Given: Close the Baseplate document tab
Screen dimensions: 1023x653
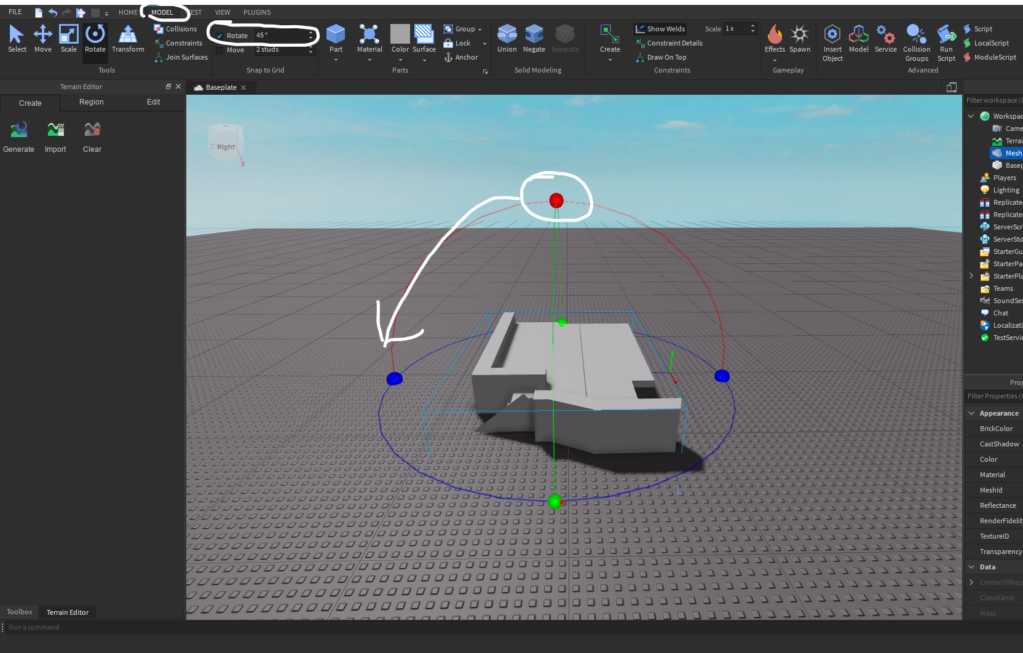Looking at the screenshot, I should tap(243, 87).
